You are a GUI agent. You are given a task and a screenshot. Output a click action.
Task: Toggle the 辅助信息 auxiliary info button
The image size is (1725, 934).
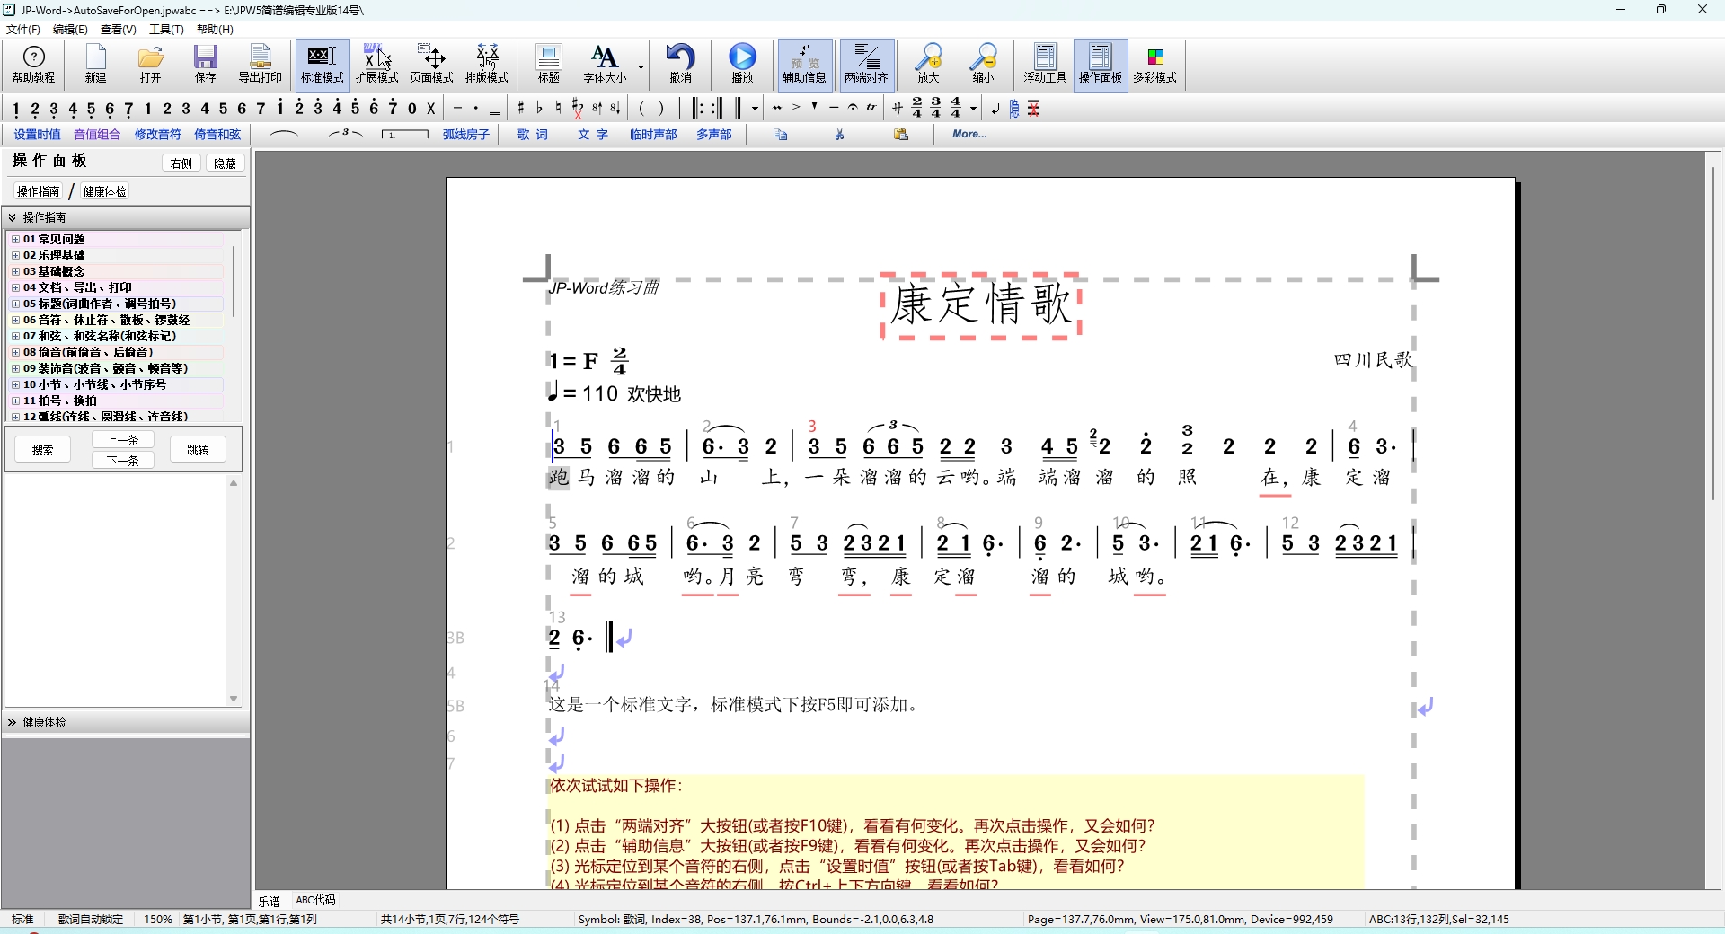pyautogui.click(x=805, y=65)
